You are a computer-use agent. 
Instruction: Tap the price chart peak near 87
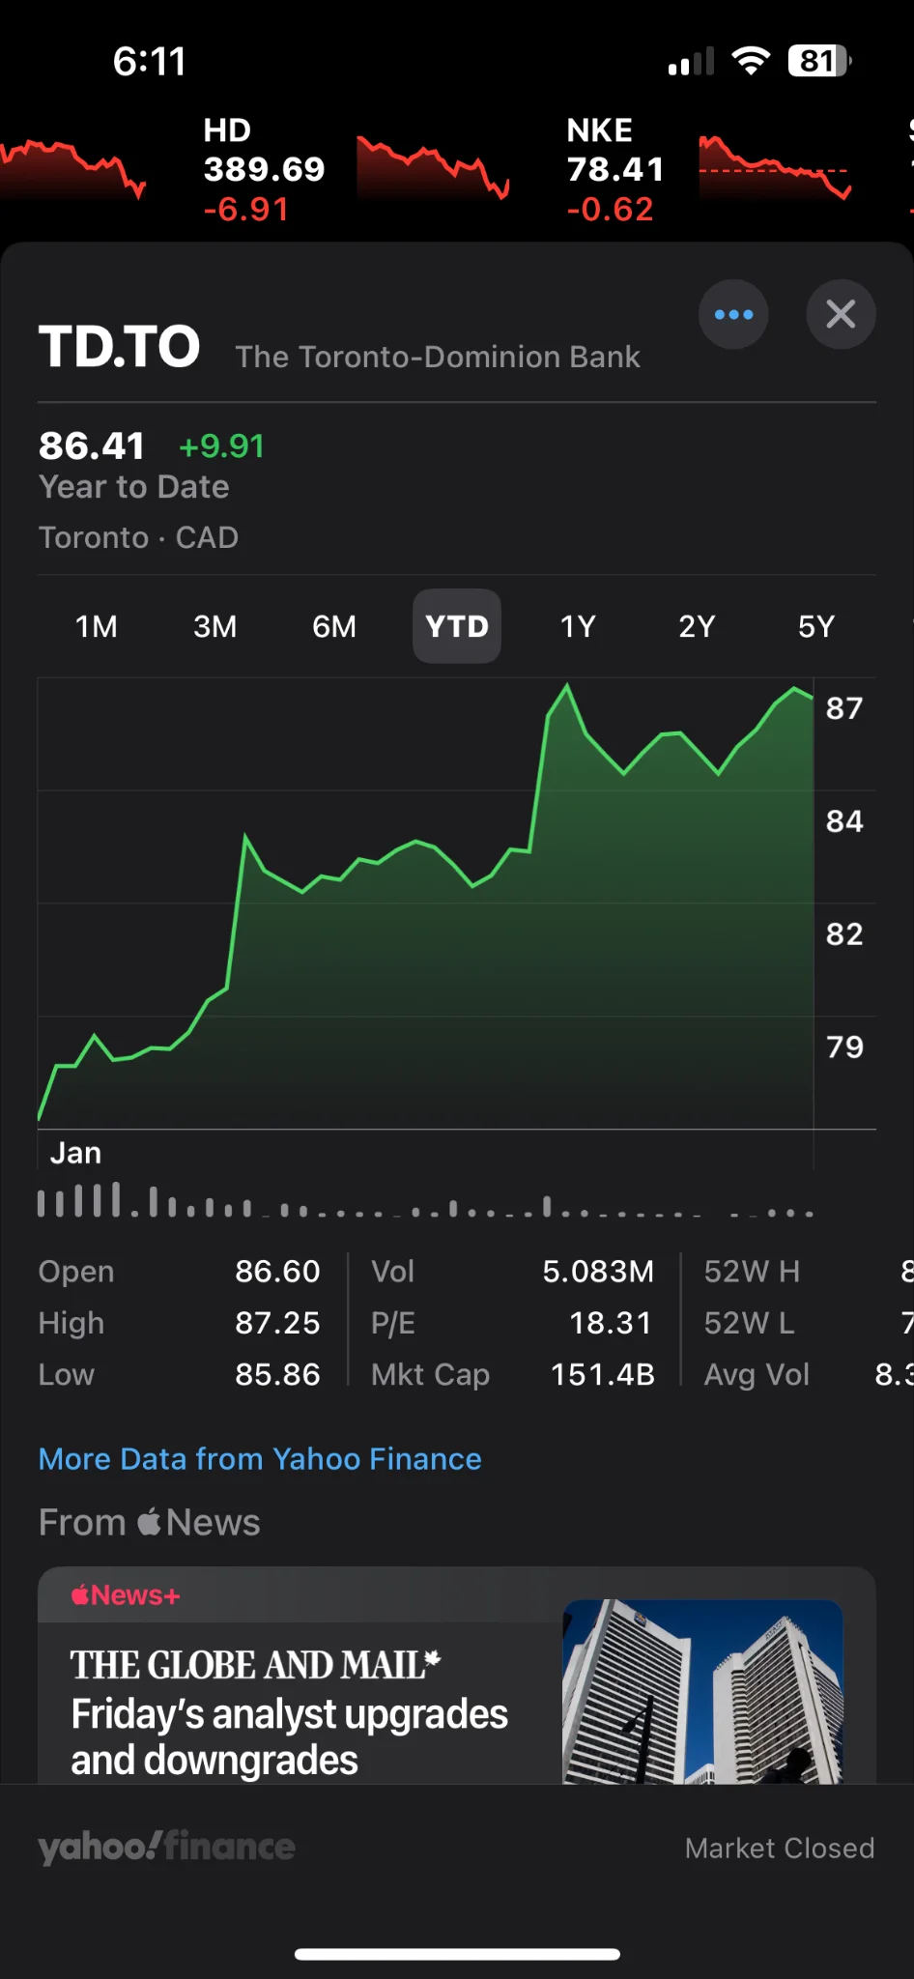click(x=567, y=687)
